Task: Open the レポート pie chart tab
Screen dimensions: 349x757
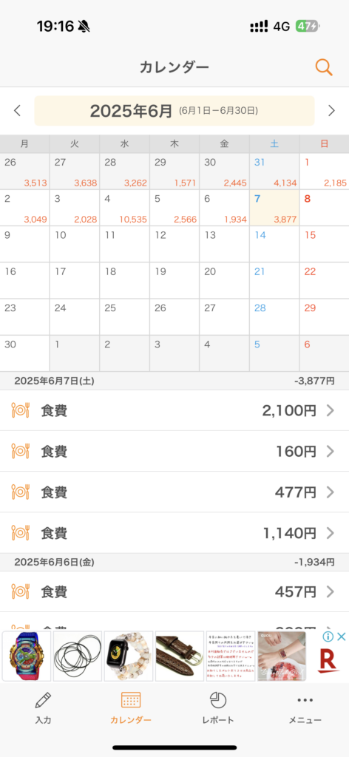Action: click(x=218, y=707)
